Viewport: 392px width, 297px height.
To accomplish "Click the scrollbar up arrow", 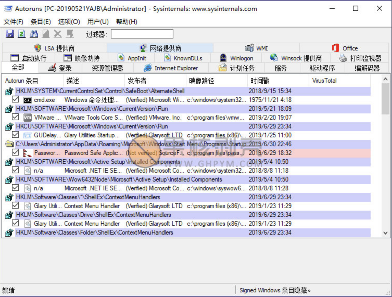I will pos(385,79).
